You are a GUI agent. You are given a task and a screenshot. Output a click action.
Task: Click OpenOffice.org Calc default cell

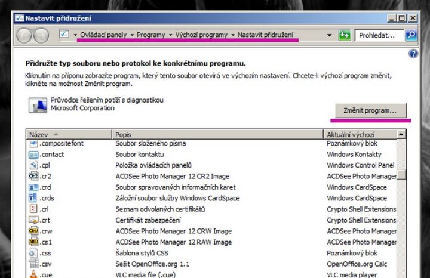(x=357, y=264)
